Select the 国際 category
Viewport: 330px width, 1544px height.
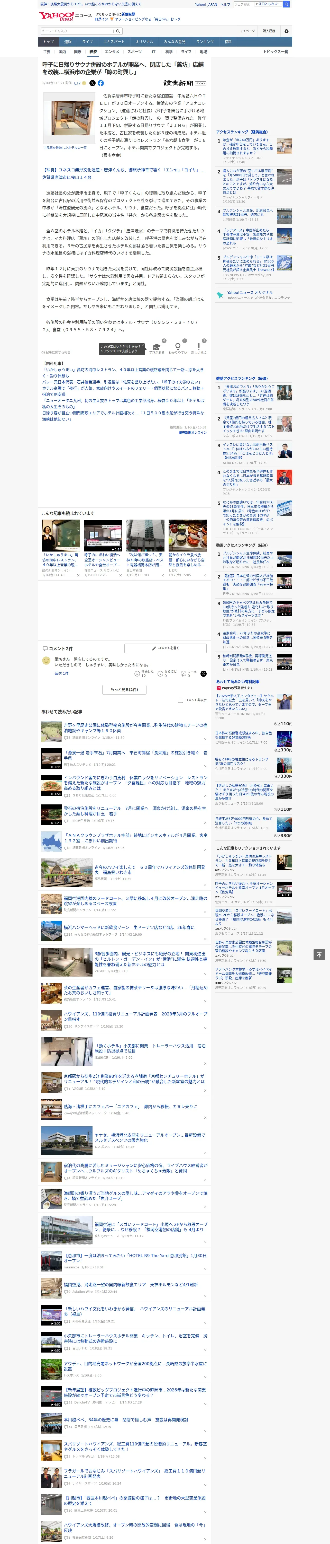[x=77, y=51]
